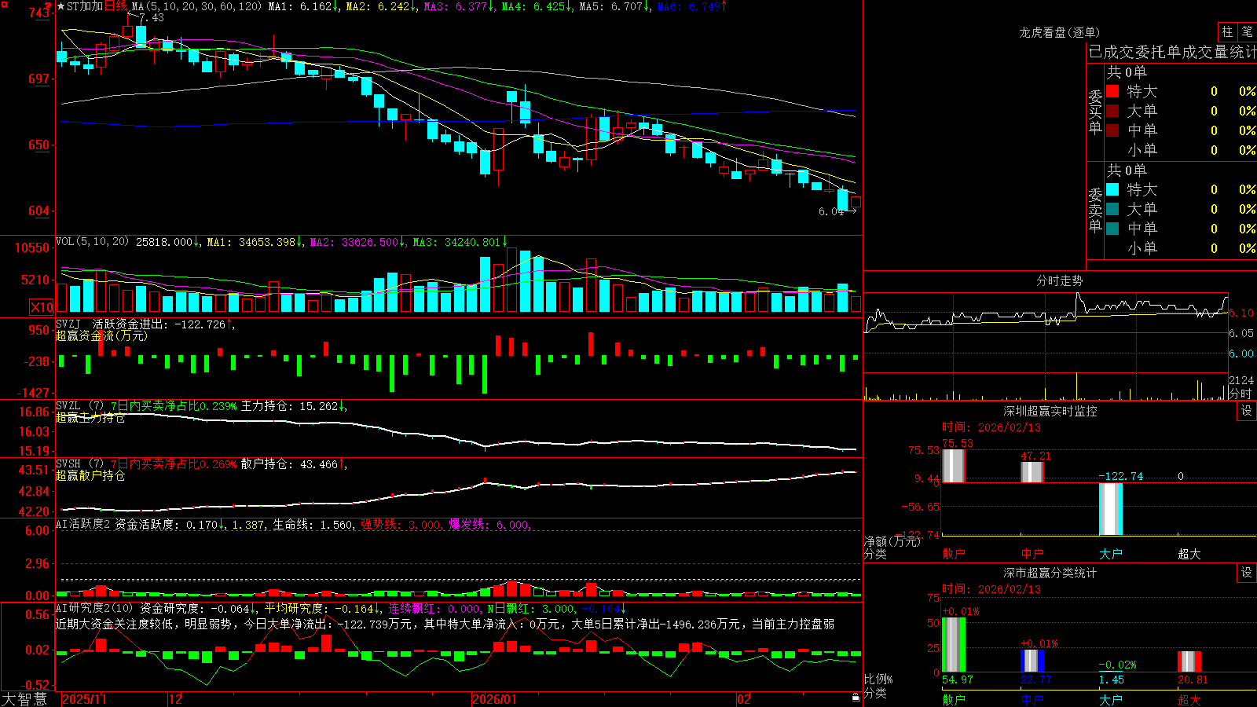Click the 委买单 vertical section label
This screenshot has height=707, width=1257.
point(1095,112)
